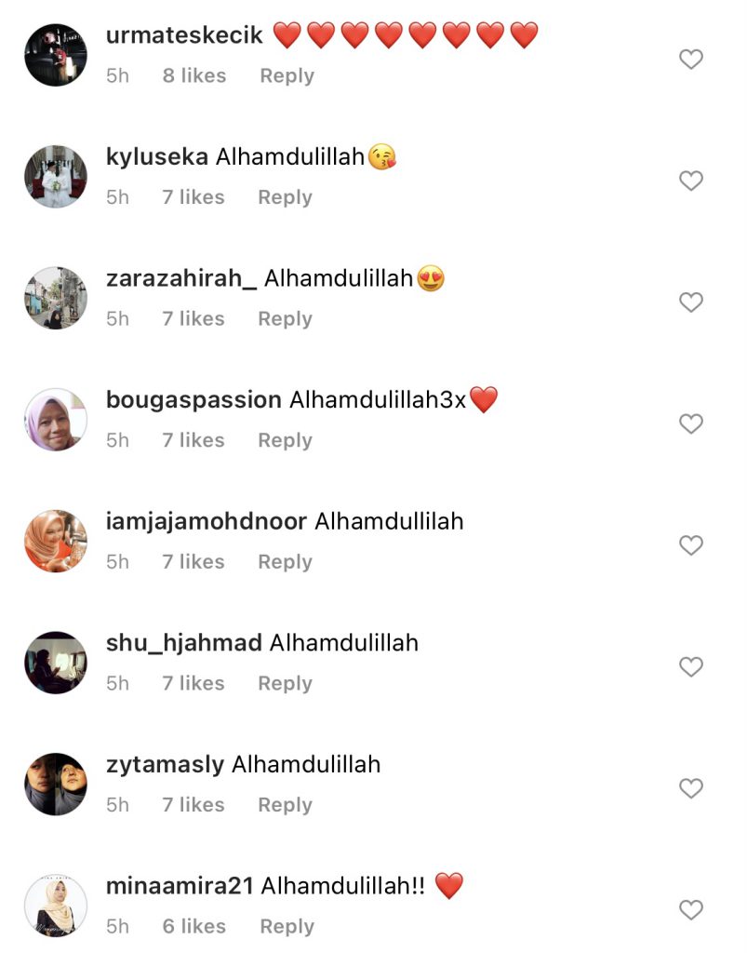Screen dimensions: 747x953
Task: Reply to bougaspassion's comment
Action: coord(285,440)
